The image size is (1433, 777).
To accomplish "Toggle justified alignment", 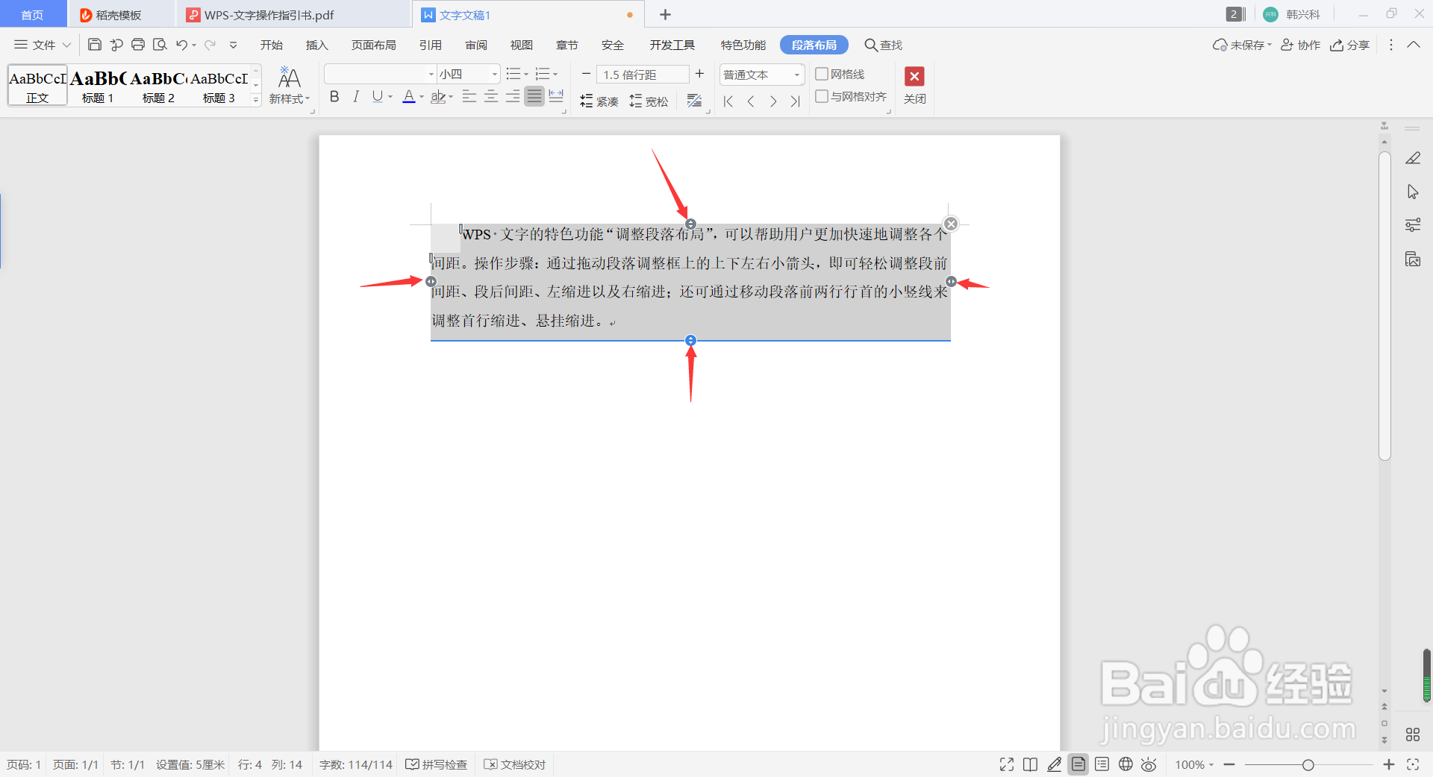I will pyautogui.click(x=534, y=96).
